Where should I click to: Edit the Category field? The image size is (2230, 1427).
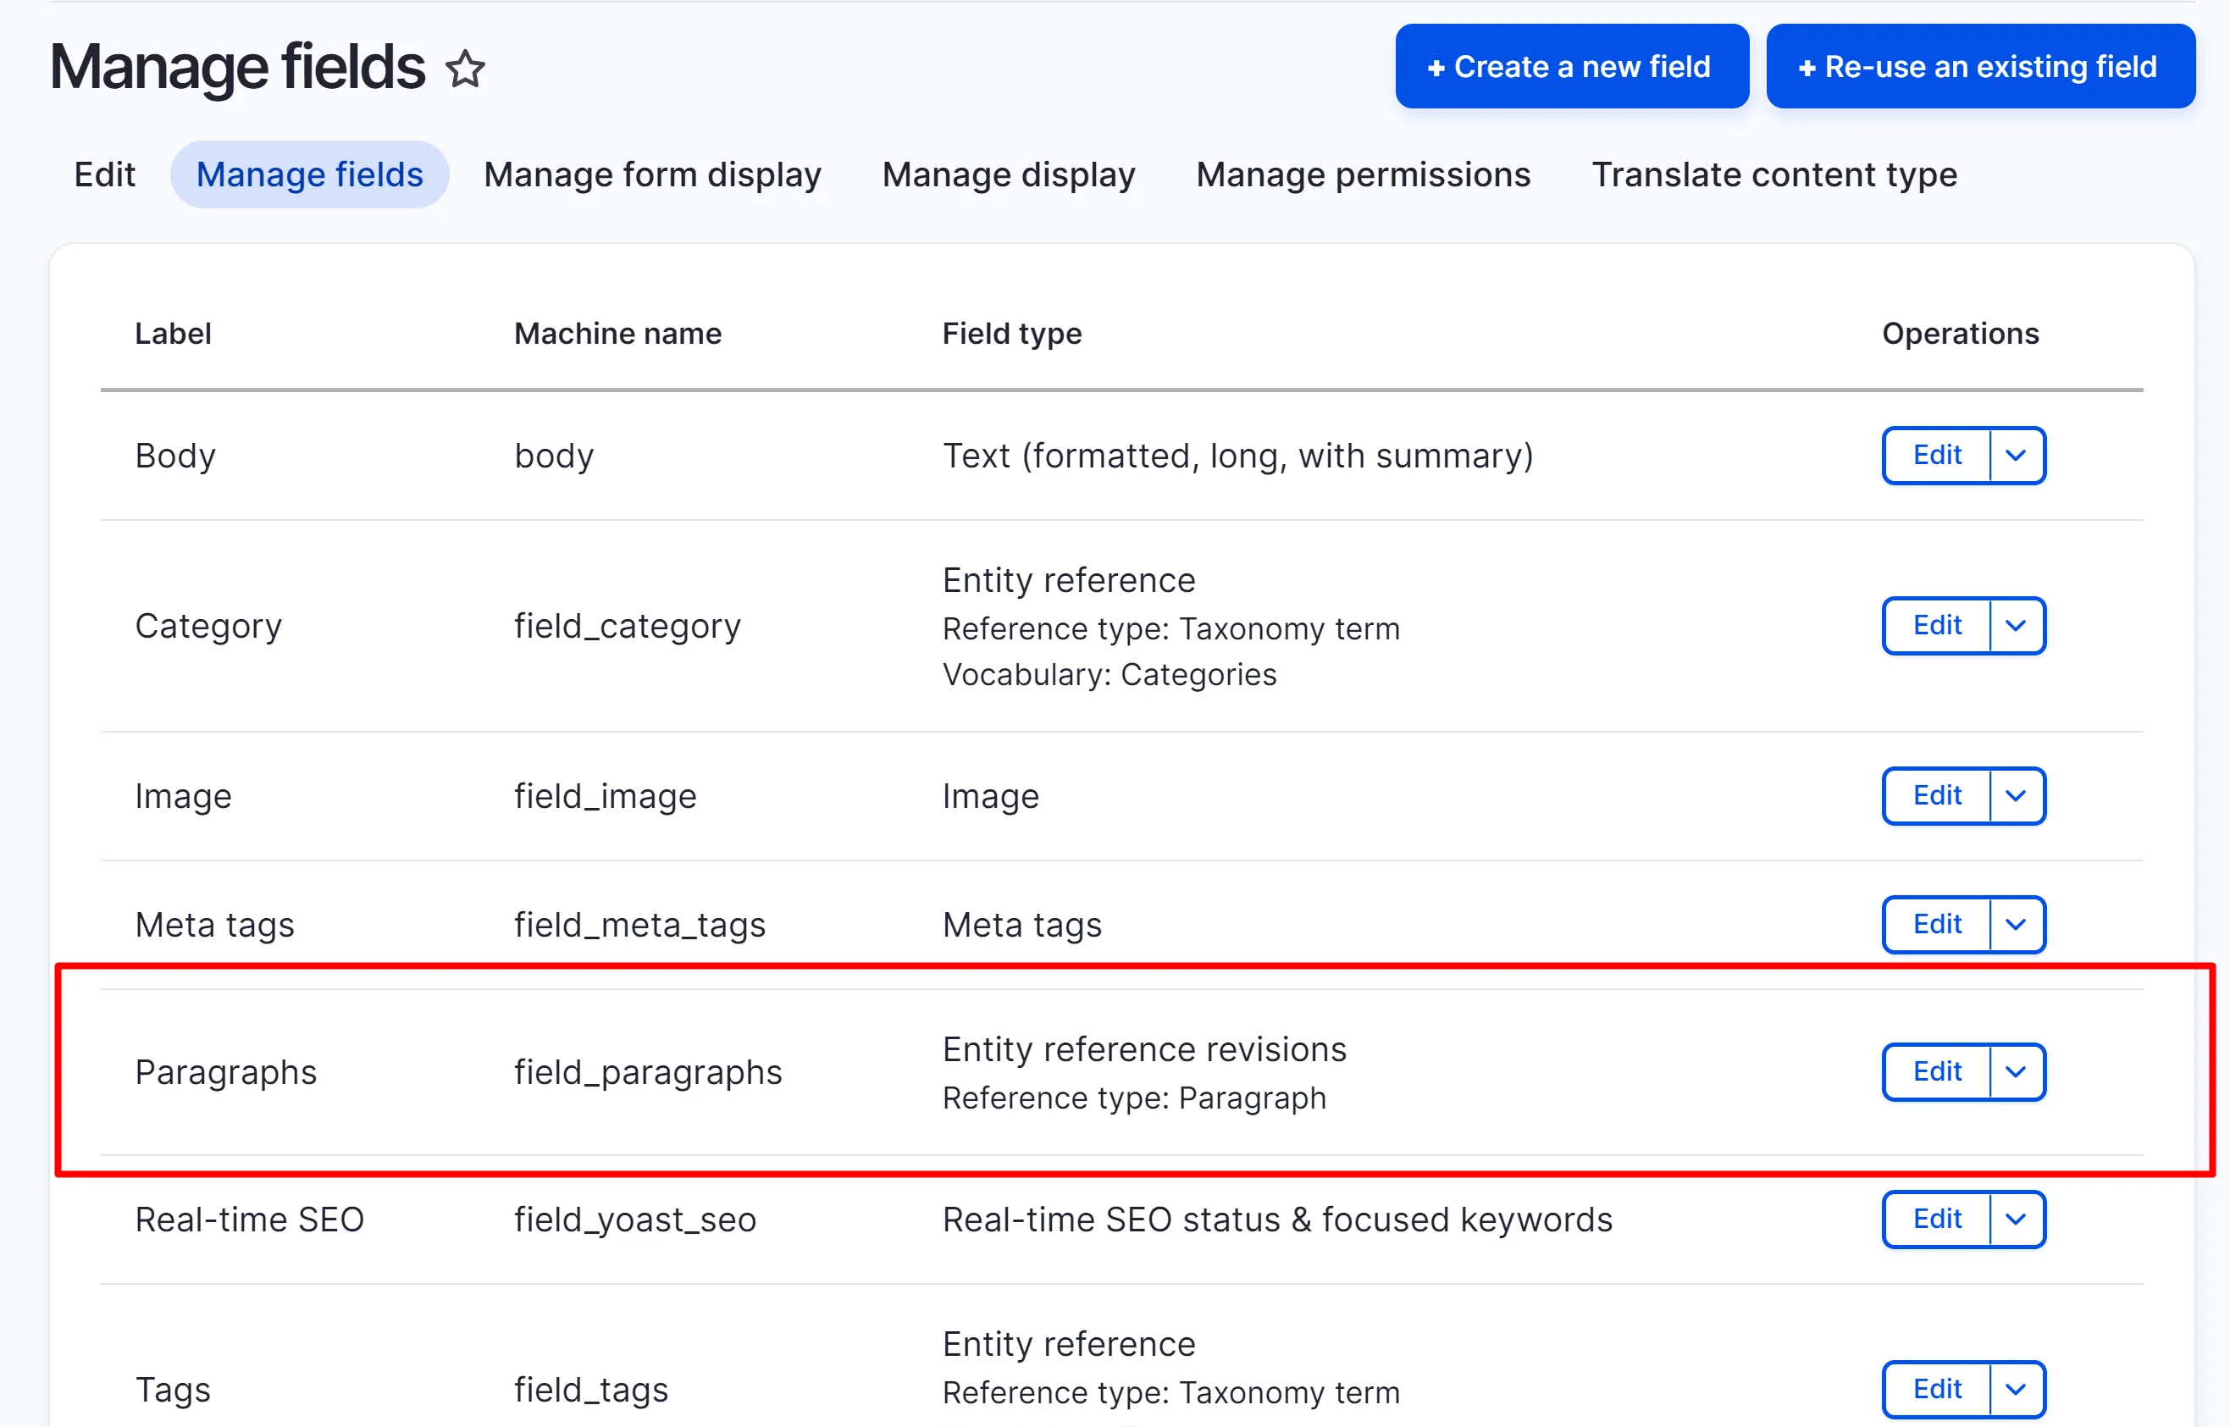coord(1936,626)
